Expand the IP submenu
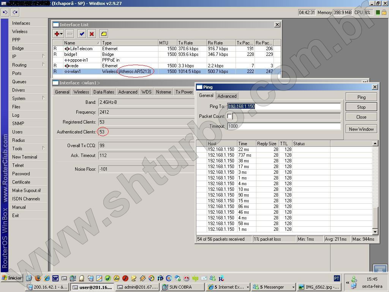Image resolution: width=389 pixels, height=292 pixels. (27, 57)
